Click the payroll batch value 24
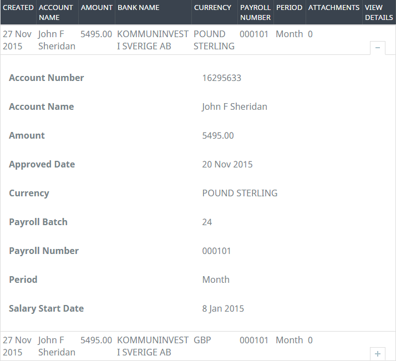 point(207,222)
